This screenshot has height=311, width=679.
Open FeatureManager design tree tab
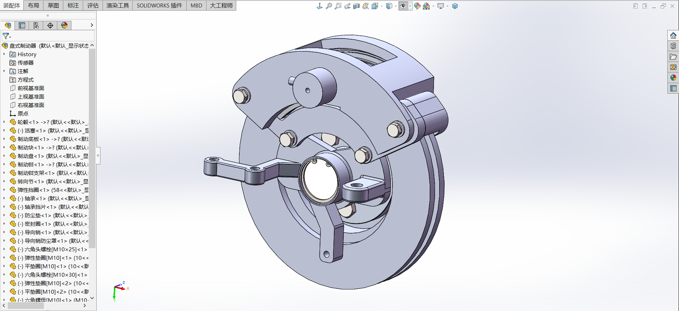[8, 25]
